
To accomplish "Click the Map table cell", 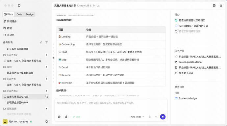I will (70, 60).
